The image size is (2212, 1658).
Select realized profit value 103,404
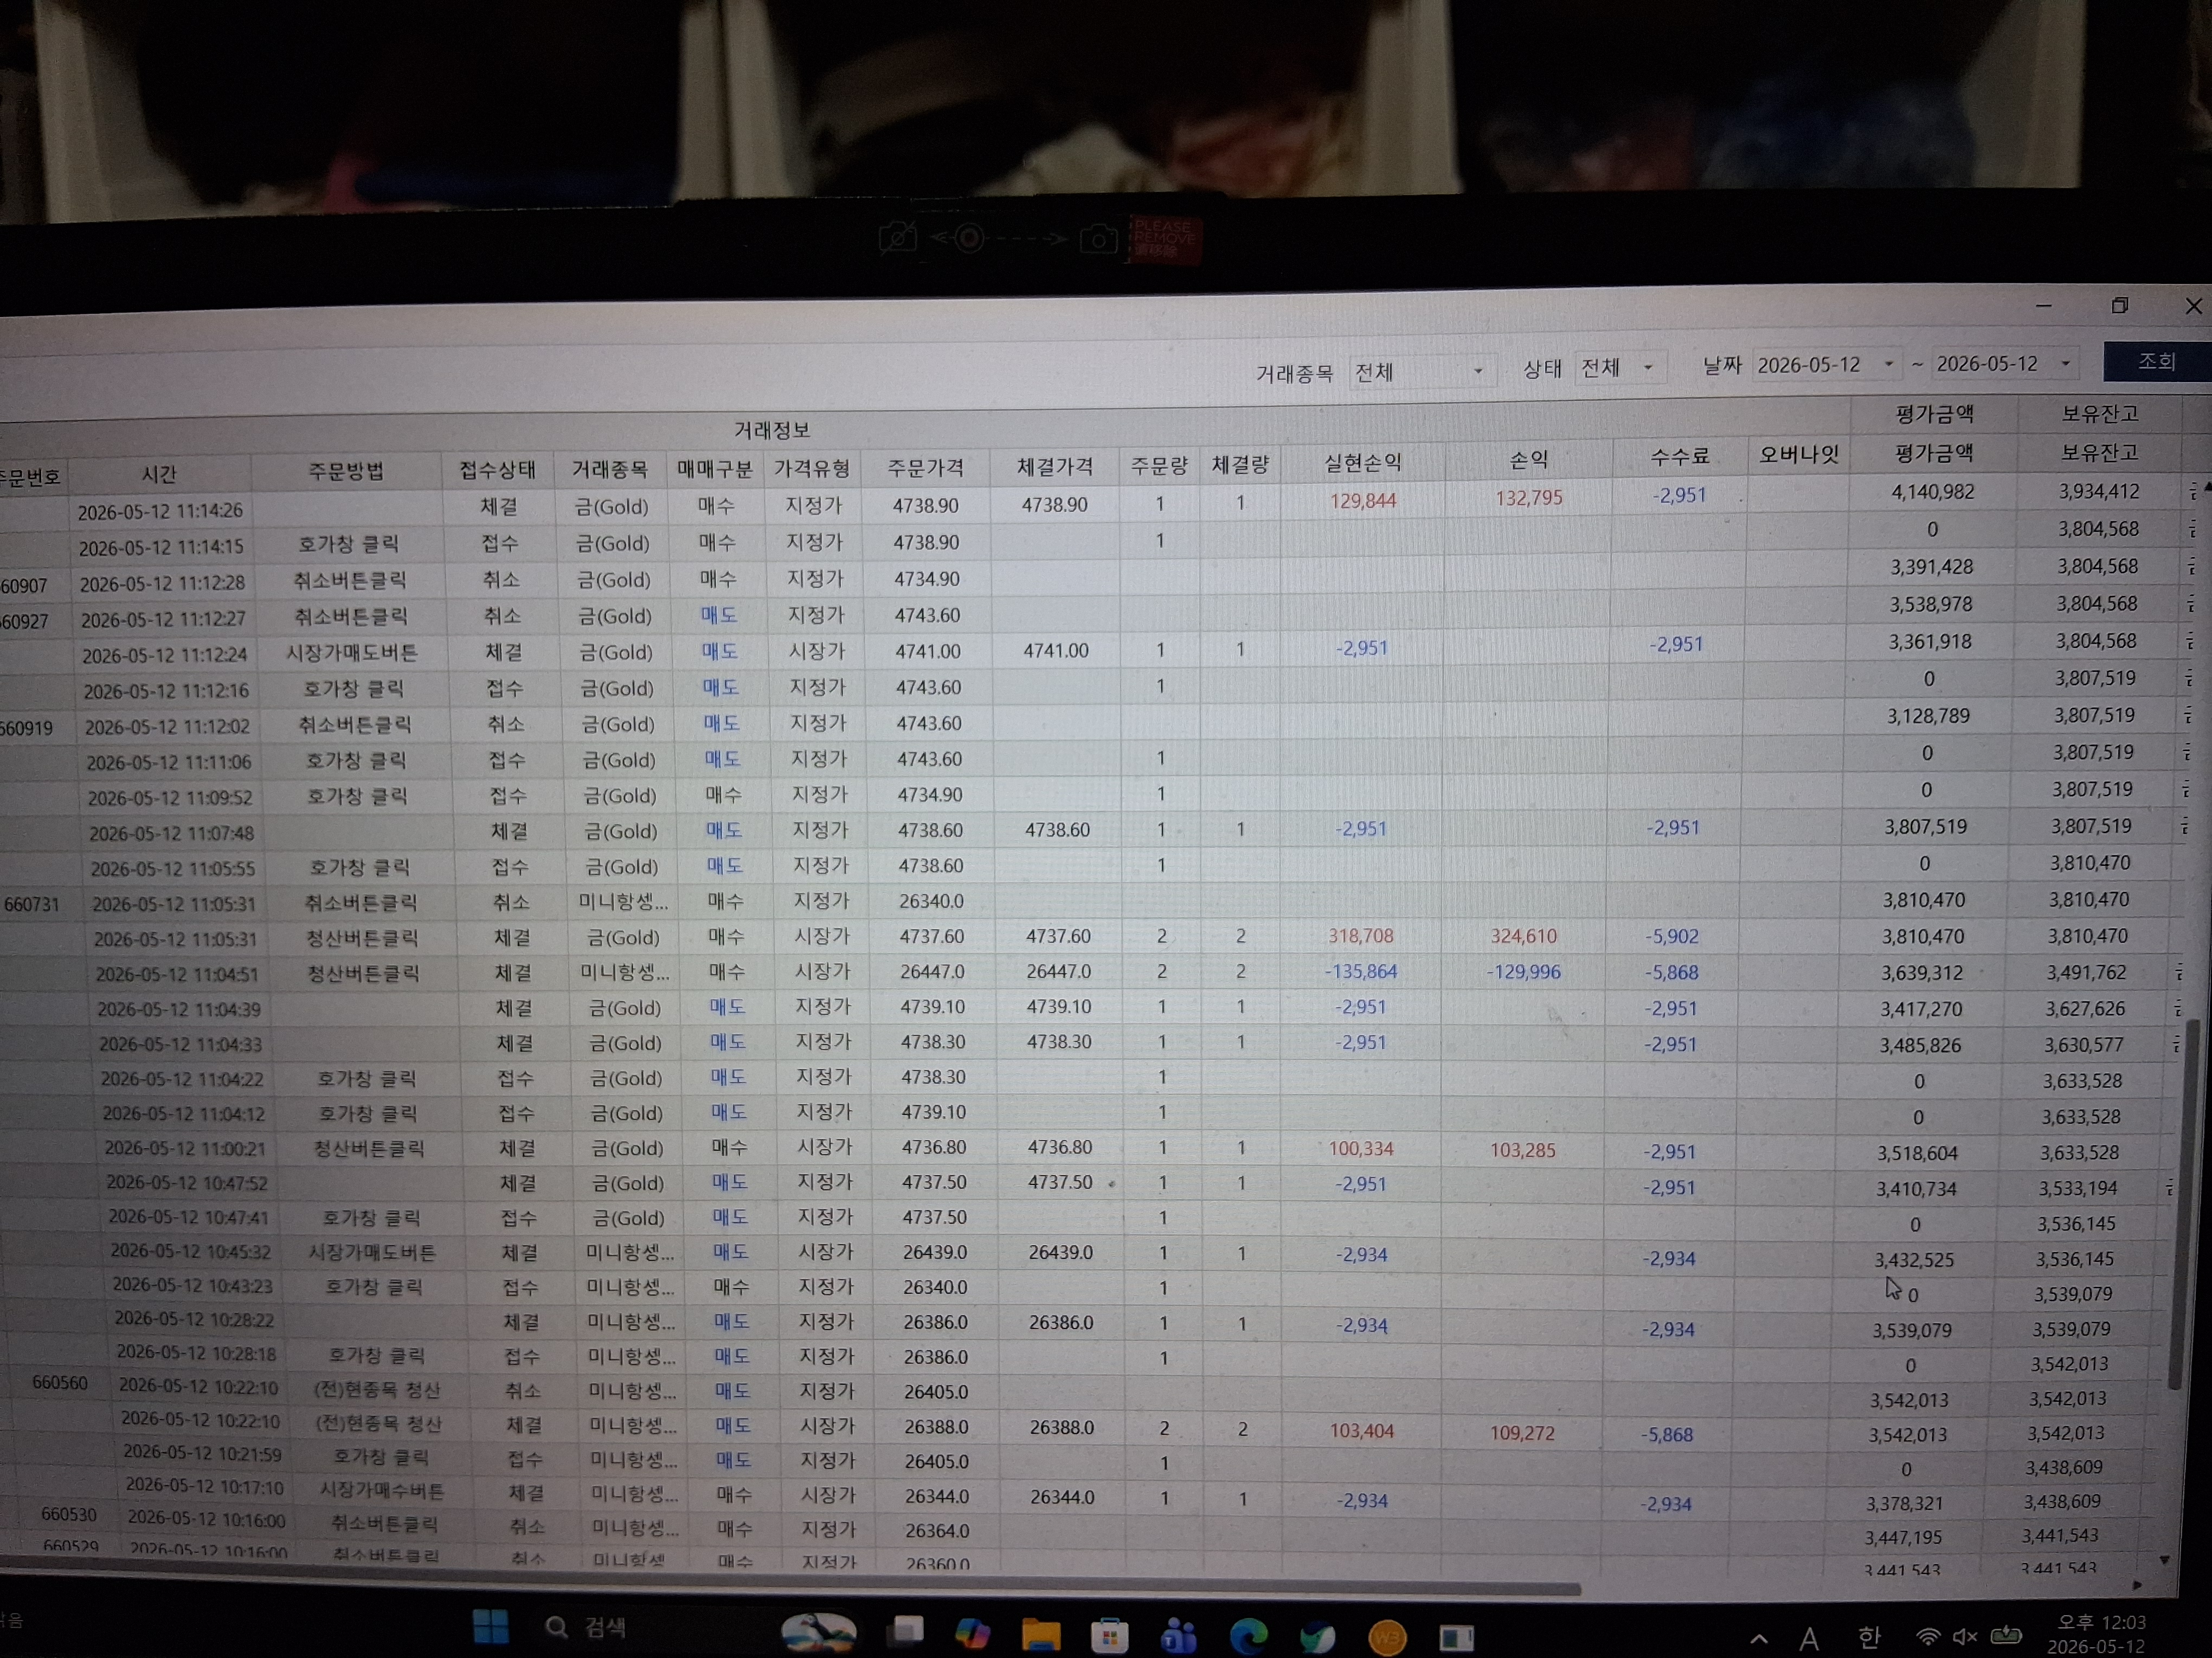[x=1361, y=1431]
